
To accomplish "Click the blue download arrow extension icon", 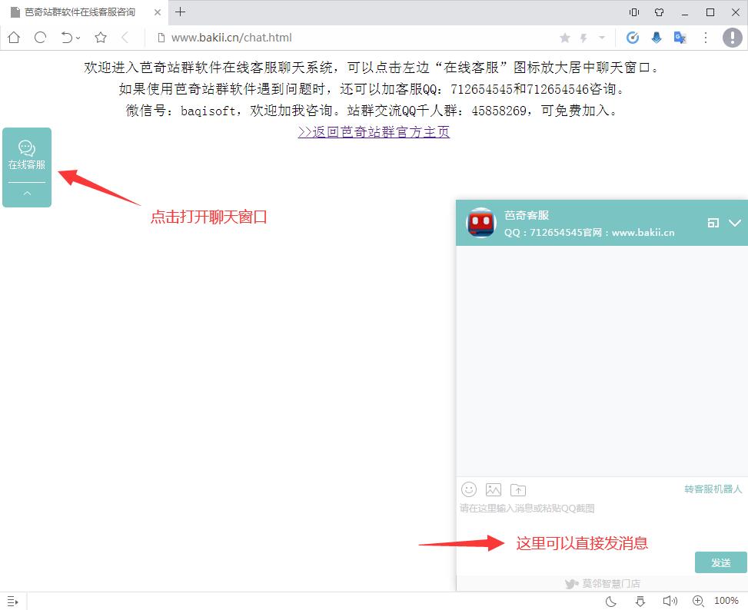I will (657, 38).
